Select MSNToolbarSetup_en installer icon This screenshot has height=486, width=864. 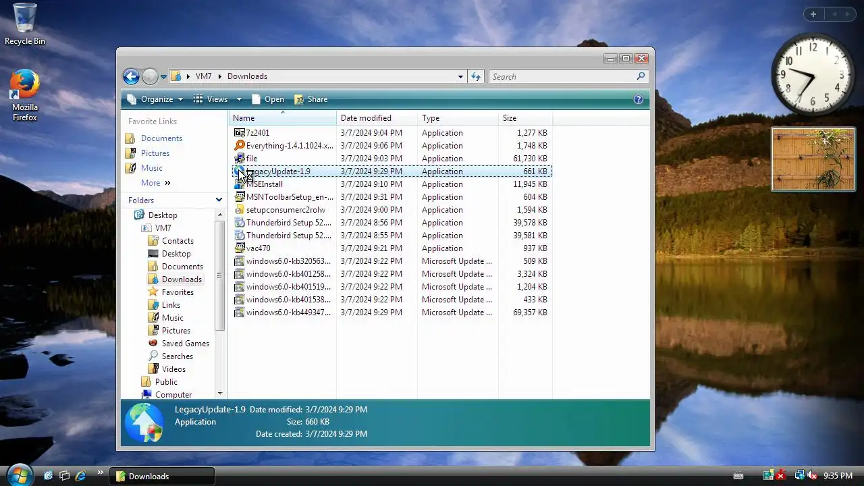coord(239,197)
